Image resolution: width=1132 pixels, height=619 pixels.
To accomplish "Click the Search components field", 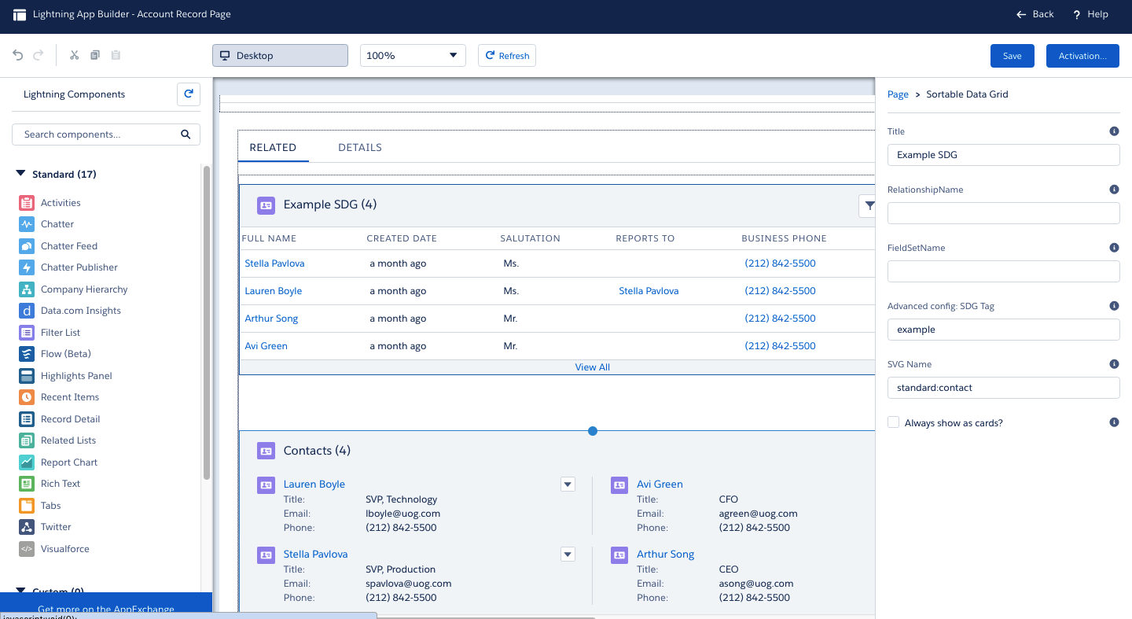I will (98, 134).
